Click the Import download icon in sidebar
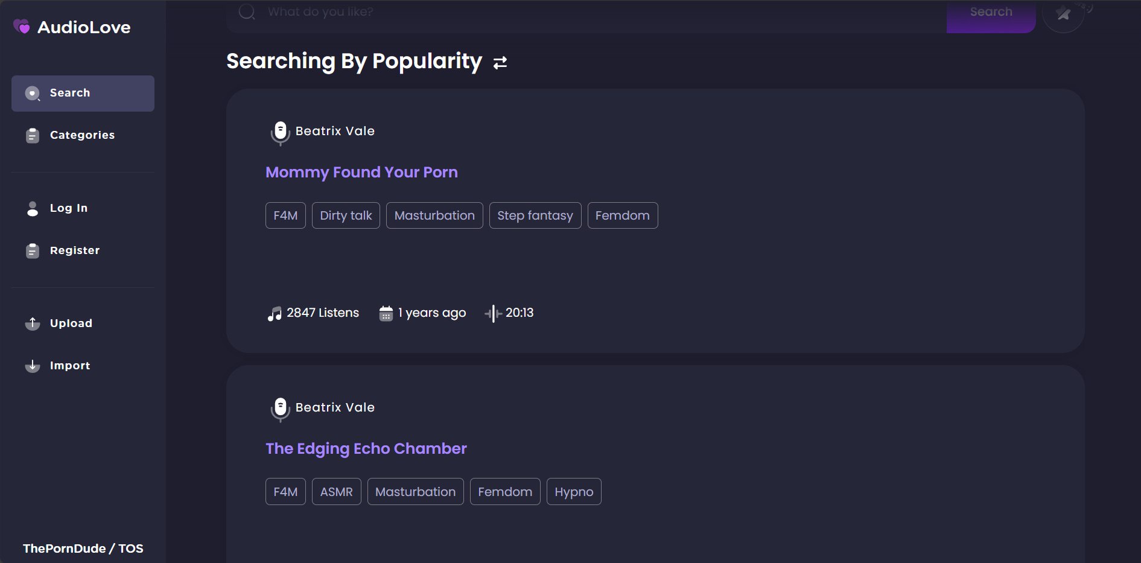This screenshot has width=1141, height=563. tap(33, 366)
